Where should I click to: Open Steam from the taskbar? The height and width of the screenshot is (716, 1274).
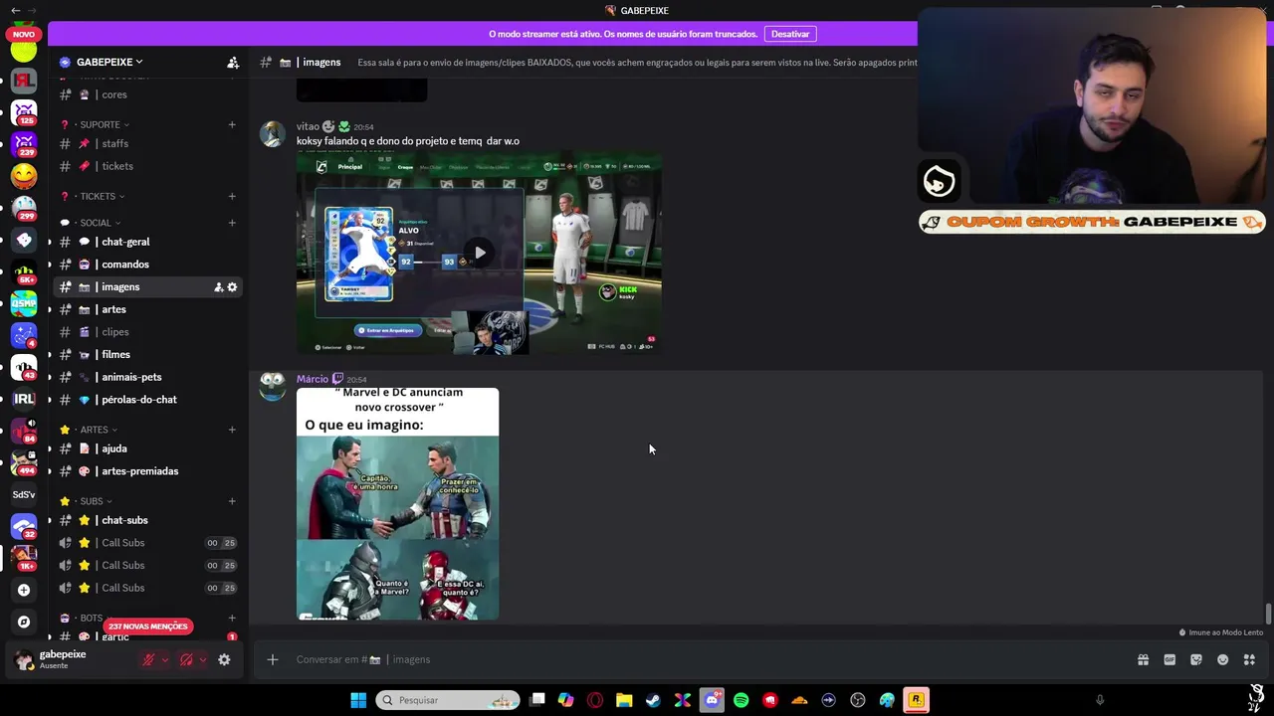[x=653, y=700]
